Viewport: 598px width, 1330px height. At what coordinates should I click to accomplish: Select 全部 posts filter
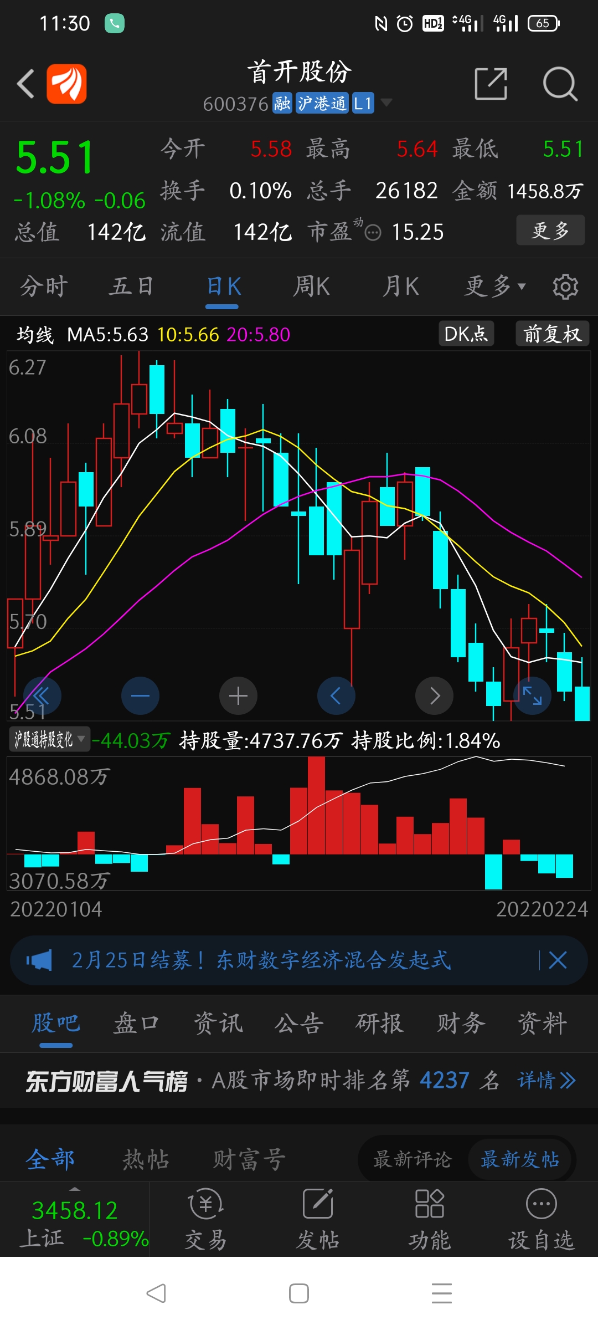pos(50,1159)
